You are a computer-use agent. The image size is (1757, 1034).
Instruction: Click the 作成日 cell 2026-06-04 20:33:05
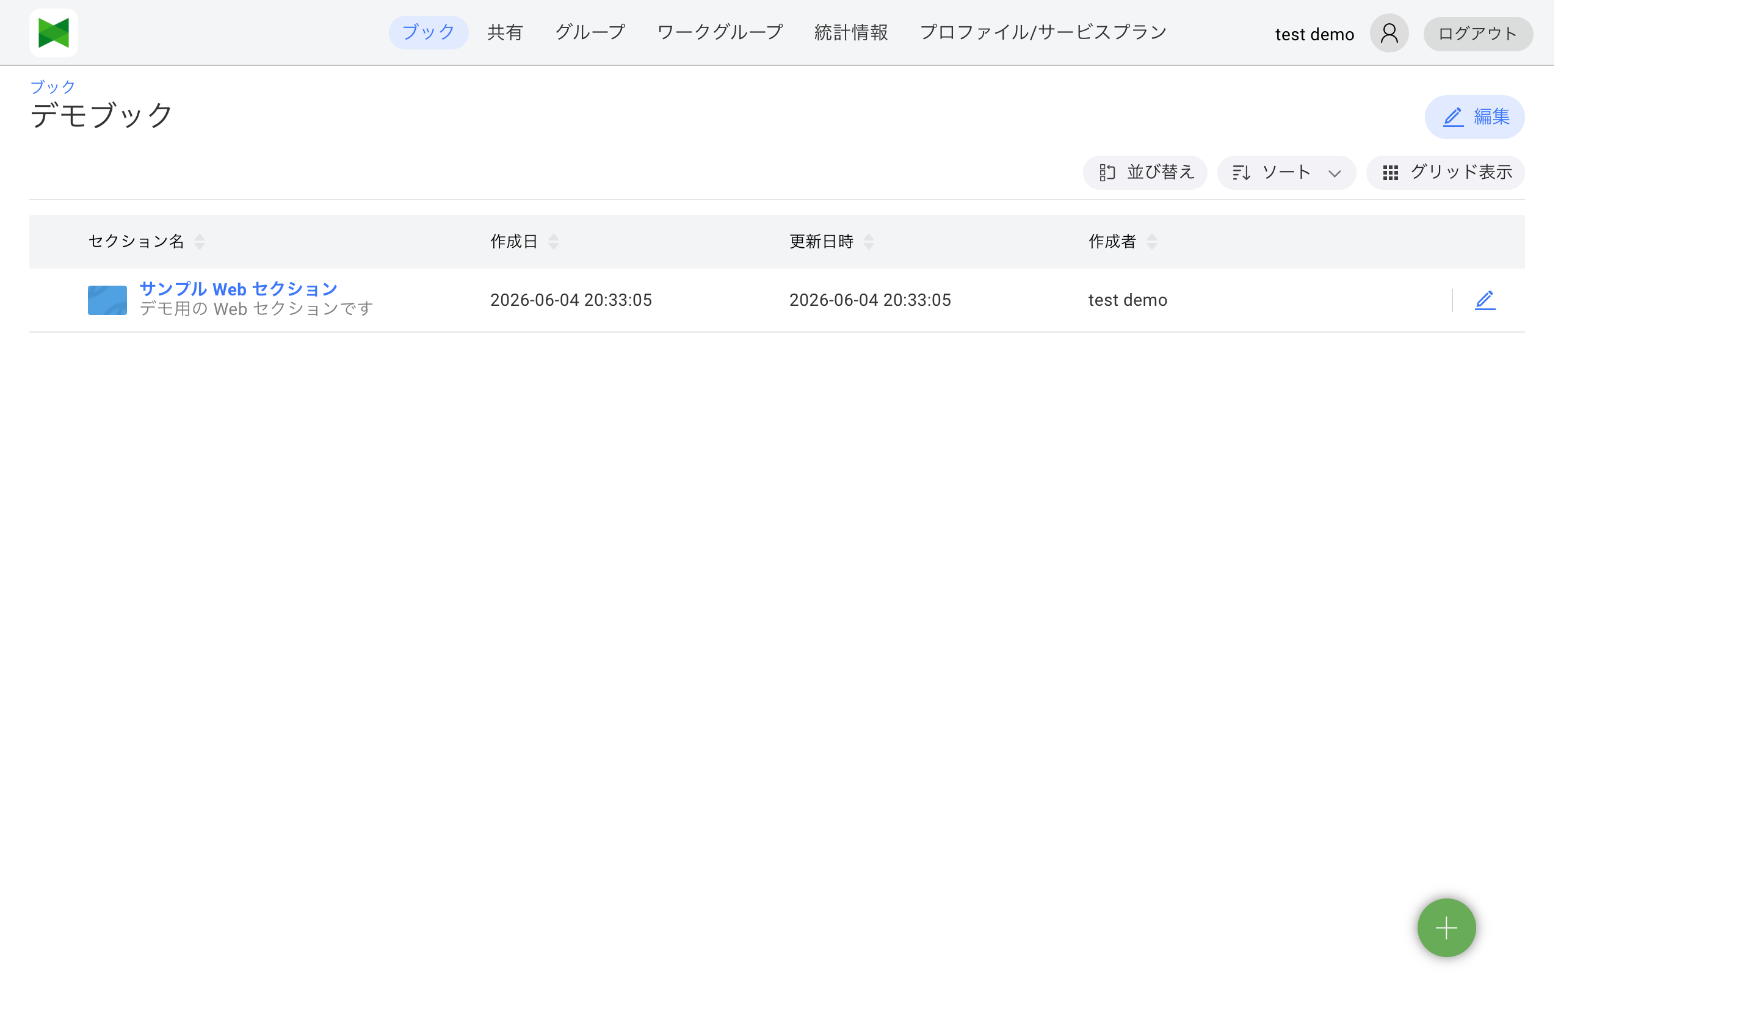[x=571, y=300]
